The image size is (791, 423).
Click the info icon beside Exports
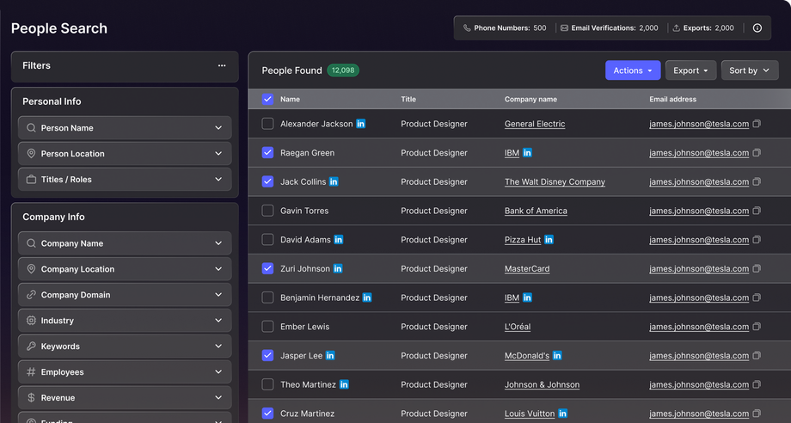757,28
